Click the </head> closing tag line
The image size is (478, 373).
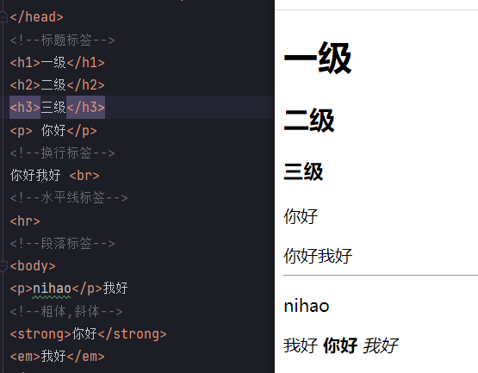36,17
